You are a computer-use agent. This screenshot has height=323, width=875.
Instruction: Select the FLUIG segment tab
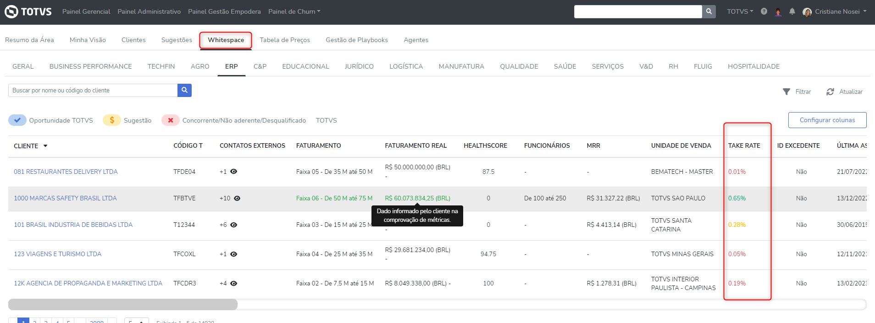click(703, 66)
